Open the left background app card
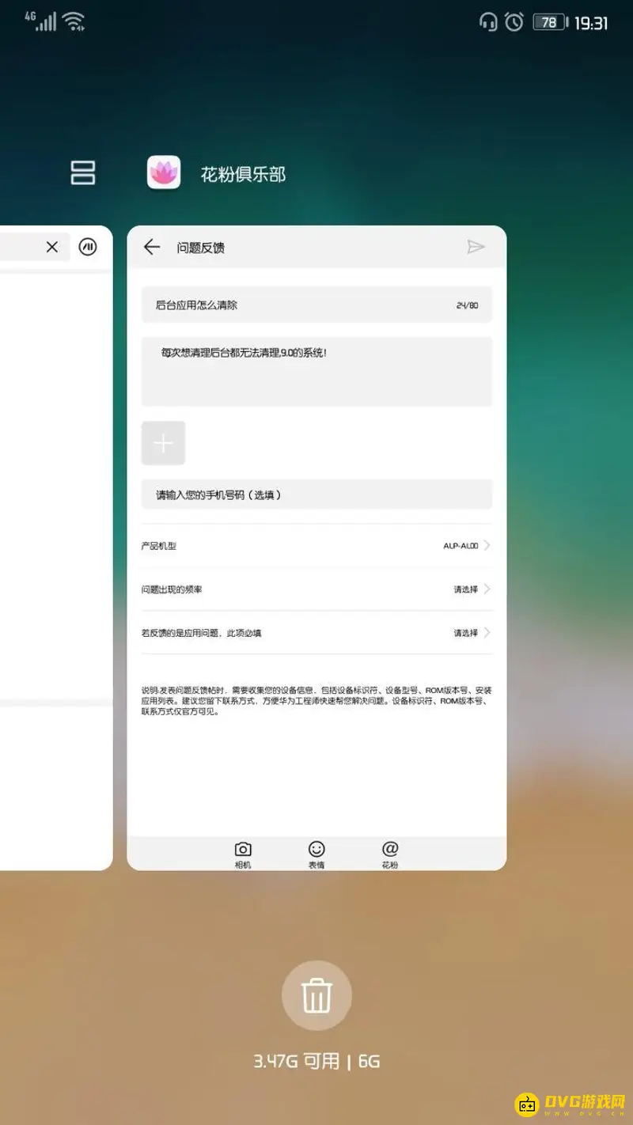Viewport: 633px width, 1125px height. pos(55,548)
